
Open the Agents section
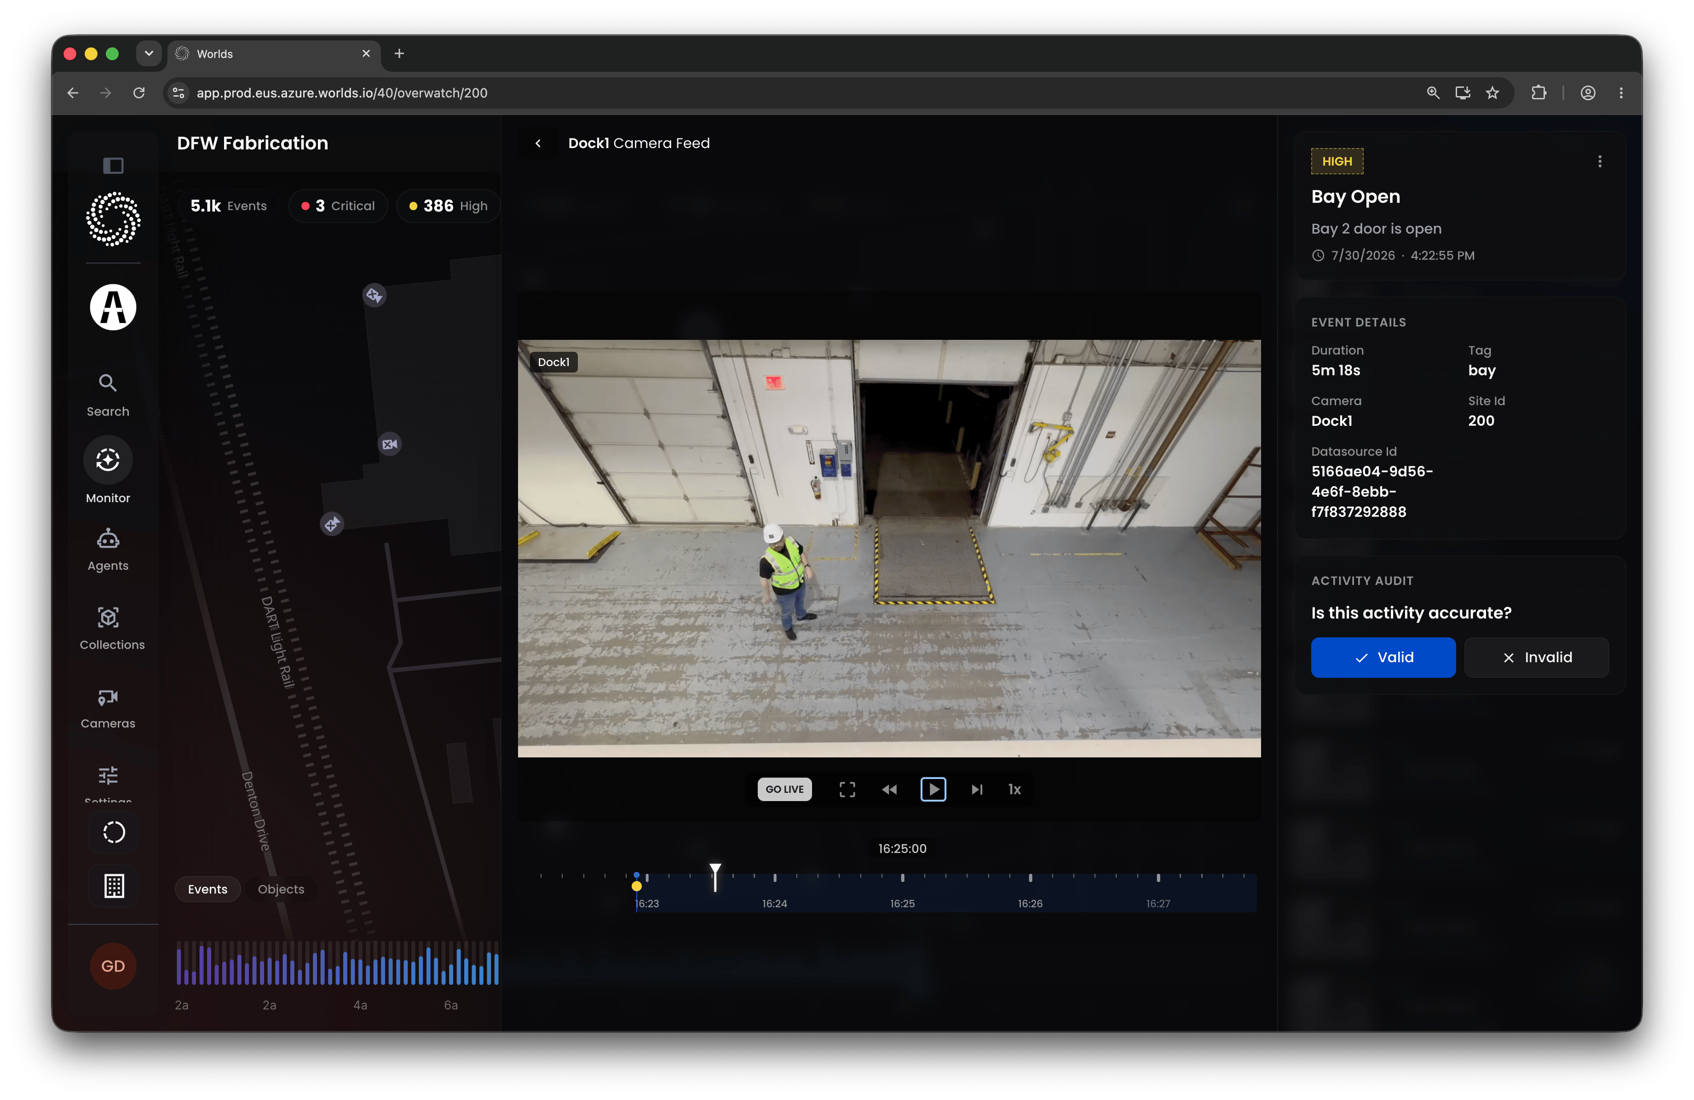pyautogui.click(x=108, y=549)
